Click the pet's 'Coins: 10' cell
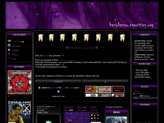The image size is (164, 123). pos(96,110)
